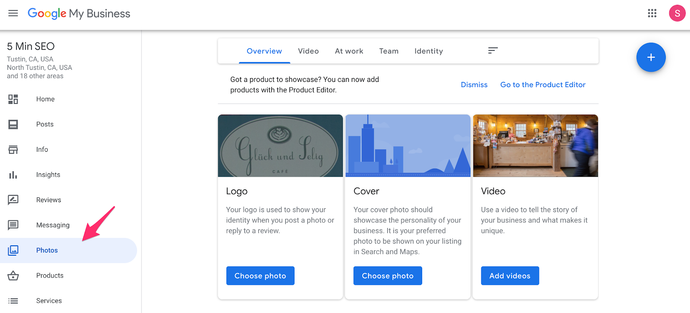The height and width of the screenshot is (313, 690).
Task: Click Choose photo under Cover
Action: pos(388,276)
